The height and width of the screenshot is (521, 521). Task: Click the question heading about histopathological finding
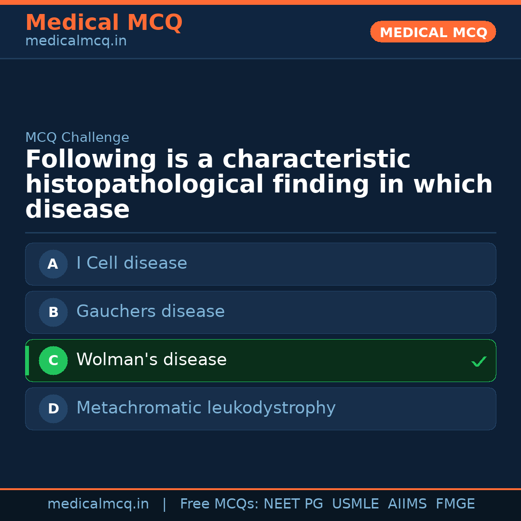tap(259, 185)
